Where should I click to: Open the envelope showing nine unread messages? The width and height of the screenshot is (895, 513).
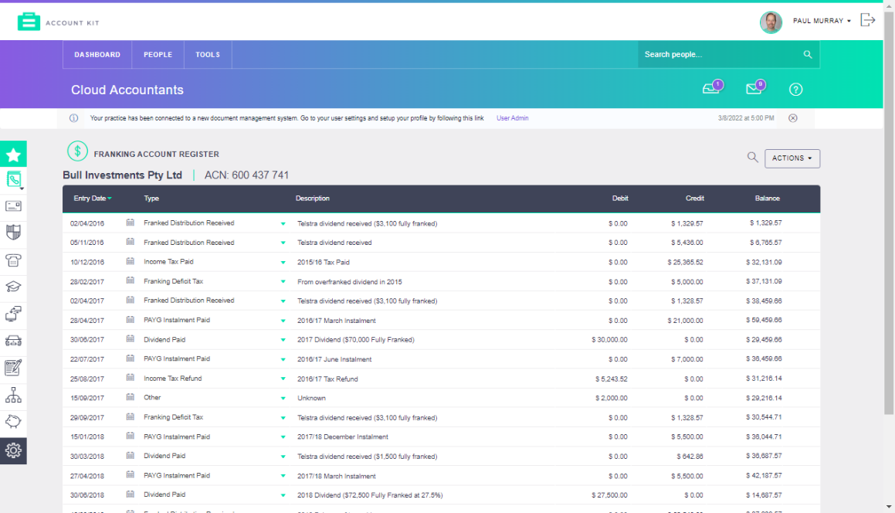[x=754, y=89]
